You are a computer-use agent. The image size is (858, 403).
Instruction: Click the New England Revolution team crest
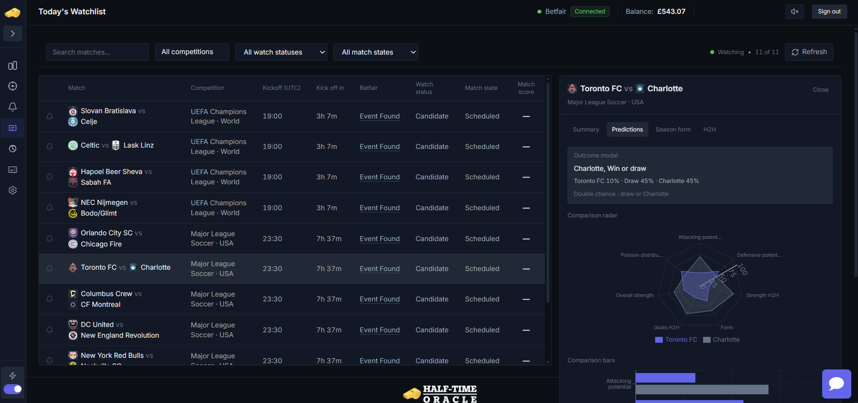(x=73, y=335)
